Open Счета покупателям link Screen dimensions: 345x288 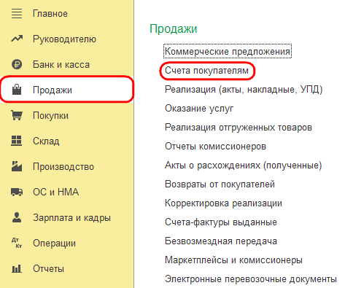206,71
